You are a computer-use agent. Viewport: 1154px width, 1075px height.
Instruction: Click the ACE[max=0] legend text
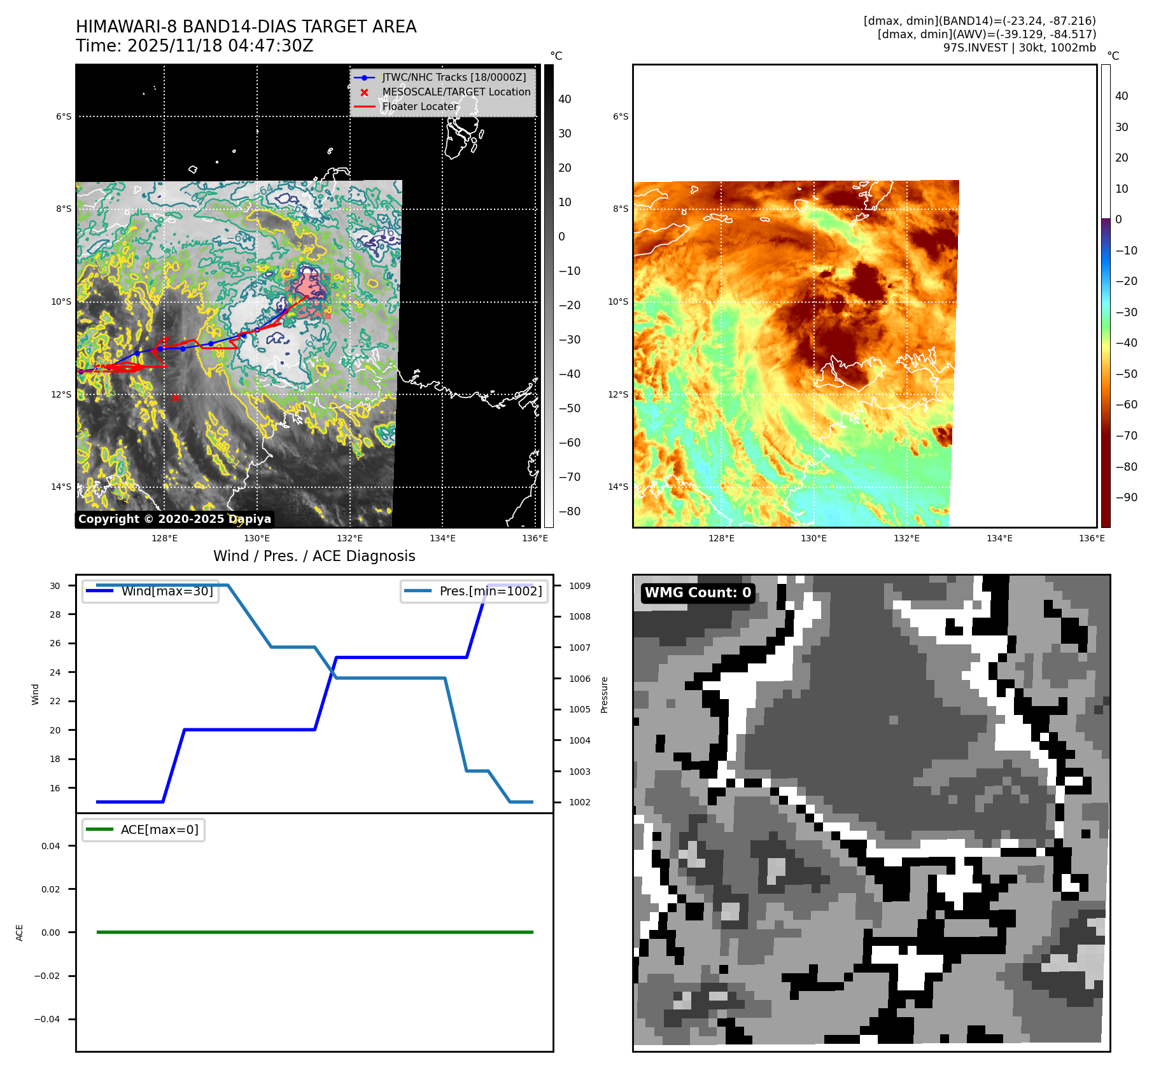(159, 829)
